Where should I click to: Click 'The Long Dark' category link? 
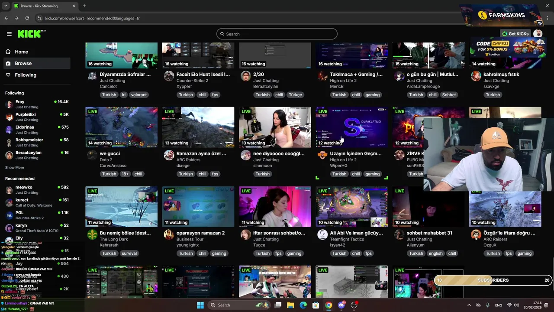pos(114,239)
